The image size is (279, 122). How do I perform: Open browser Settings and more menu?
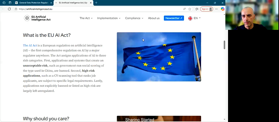pyautogui.click(x=216, y=9)
